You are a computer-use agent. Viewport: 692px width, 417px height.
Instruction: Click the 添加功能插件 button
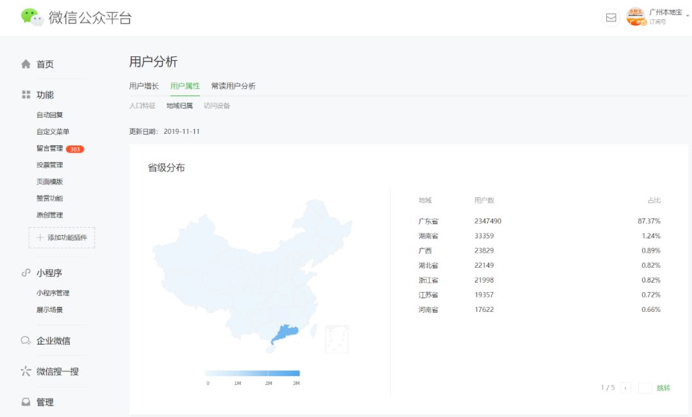click(62, 238)
